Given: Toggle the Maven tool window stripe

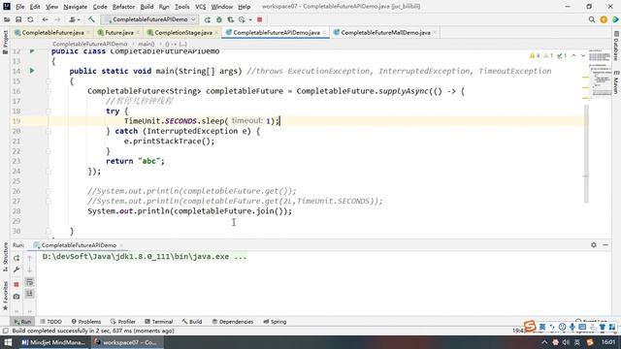Looking at the screenshot, I should point(616,82).
